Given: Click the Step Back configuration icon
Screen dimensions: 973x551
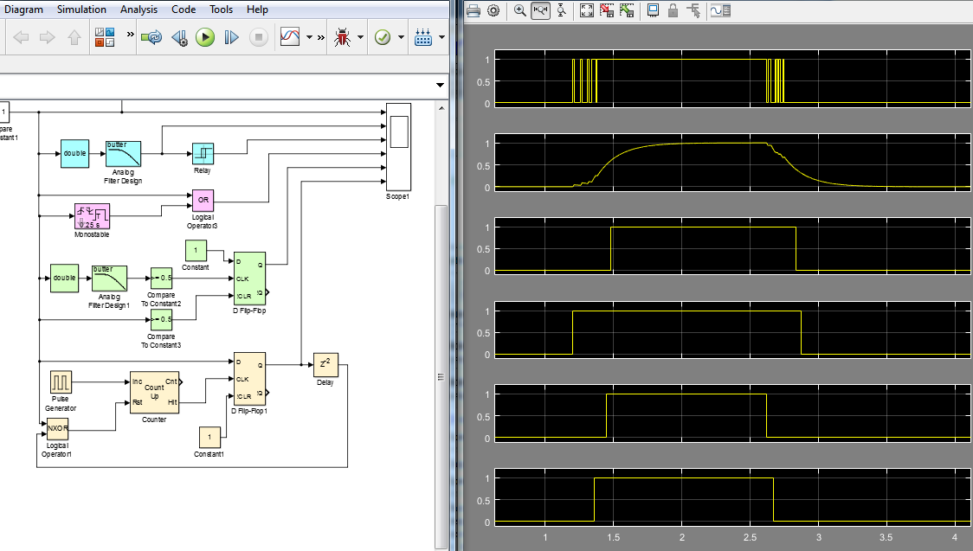Looking at the screenshot, I should pos(179,38).
